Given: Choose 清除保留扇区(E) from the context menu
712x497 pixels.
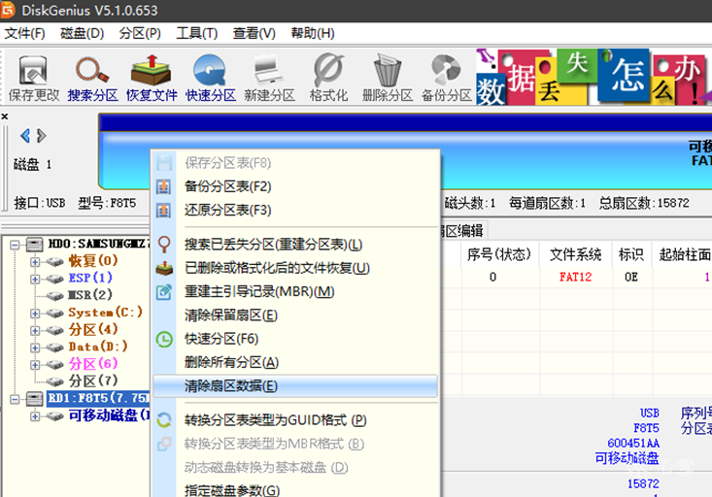Looking at the screenshot, I should [295, 315].
